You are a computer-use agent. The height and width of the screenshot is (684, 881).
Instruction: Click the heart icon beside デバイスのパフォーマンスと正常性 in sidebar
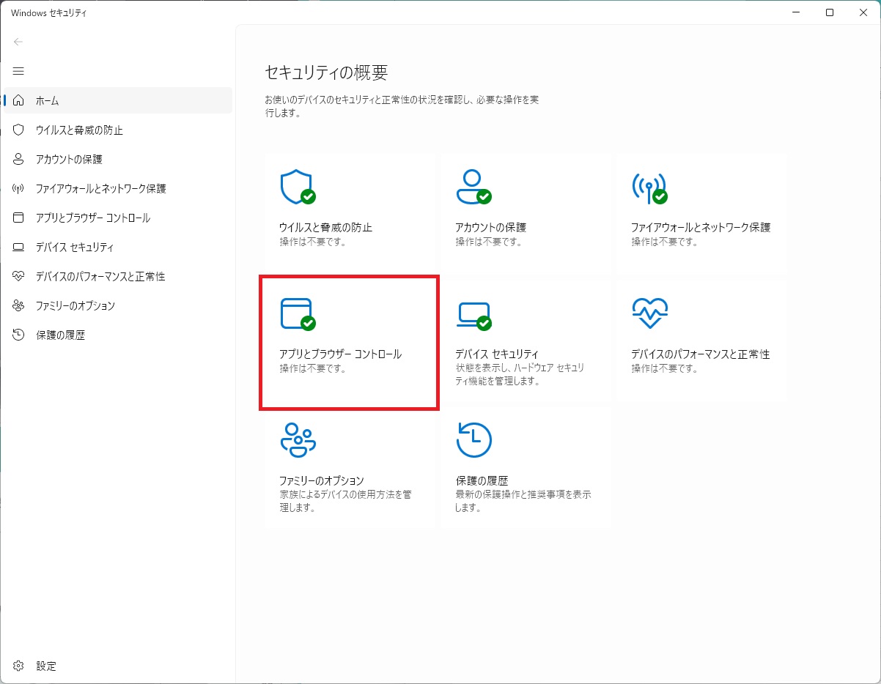(19, 276)
